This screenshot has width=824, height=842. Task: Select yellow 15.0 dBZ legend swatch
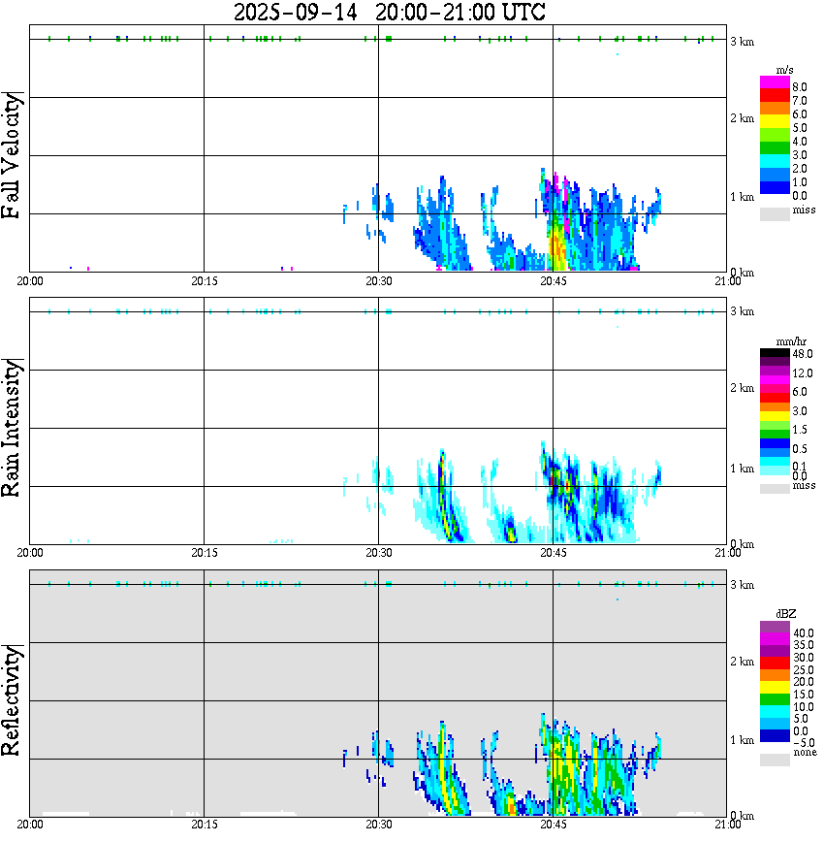coord(775,688)
